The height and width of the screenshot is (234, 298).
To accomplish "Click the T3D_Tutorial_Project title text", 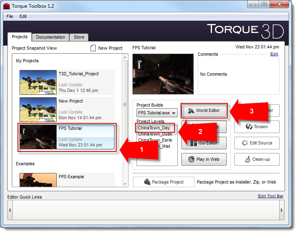I will click(79, 74).
